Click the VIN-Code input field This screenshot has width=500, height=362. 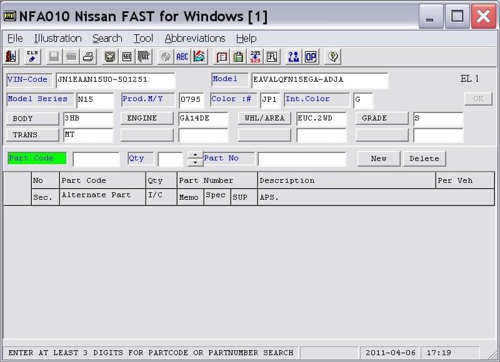click(116, 80)
